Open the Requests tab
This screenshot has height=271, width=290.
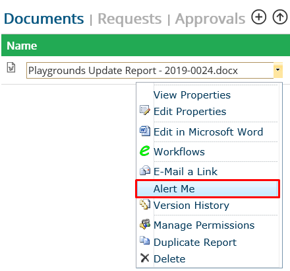point(130,19)
